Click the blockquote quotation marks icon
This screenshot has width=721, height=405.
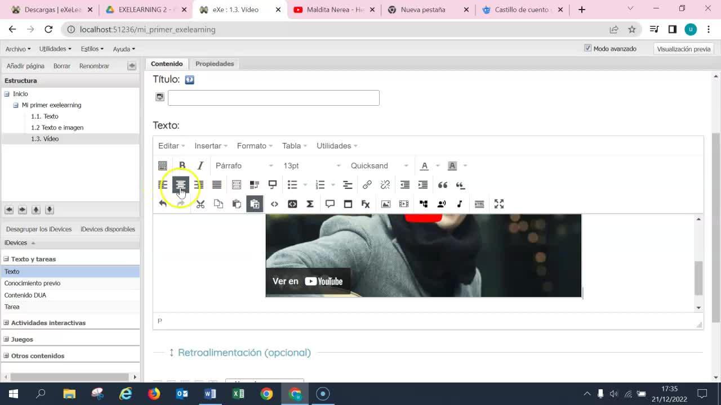click(x=443, y=184)
